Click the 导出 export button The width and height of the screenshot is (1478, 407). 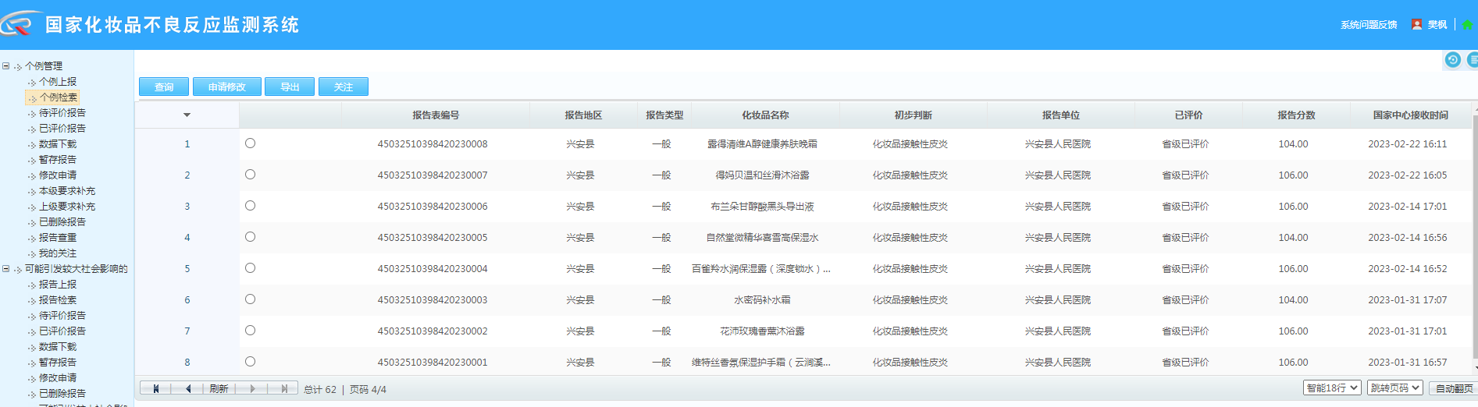point(290,87)
